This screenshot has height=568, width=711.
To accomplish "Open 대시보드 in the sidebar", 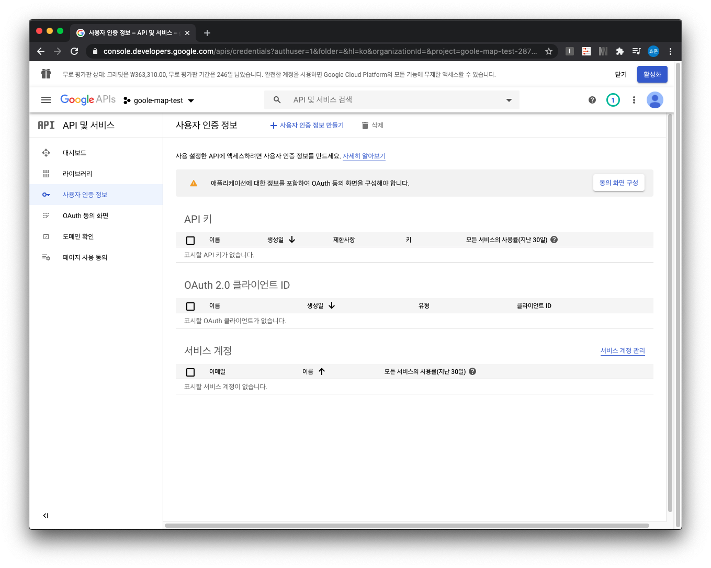I will [96, 153].
